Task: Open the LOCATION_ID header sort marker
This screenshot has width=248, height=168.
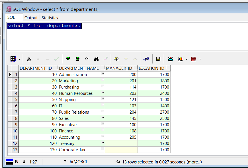Action: pyautogui.click(x=168, y=68)
